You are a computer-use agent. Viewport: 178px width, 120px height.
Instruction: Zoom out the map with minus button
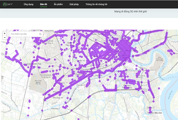tap(5, 38)
